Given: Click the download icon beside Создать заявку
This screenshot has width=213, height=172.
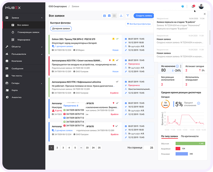Looking at the screenshot, I should pyautogui.click(x=121, y=16).
